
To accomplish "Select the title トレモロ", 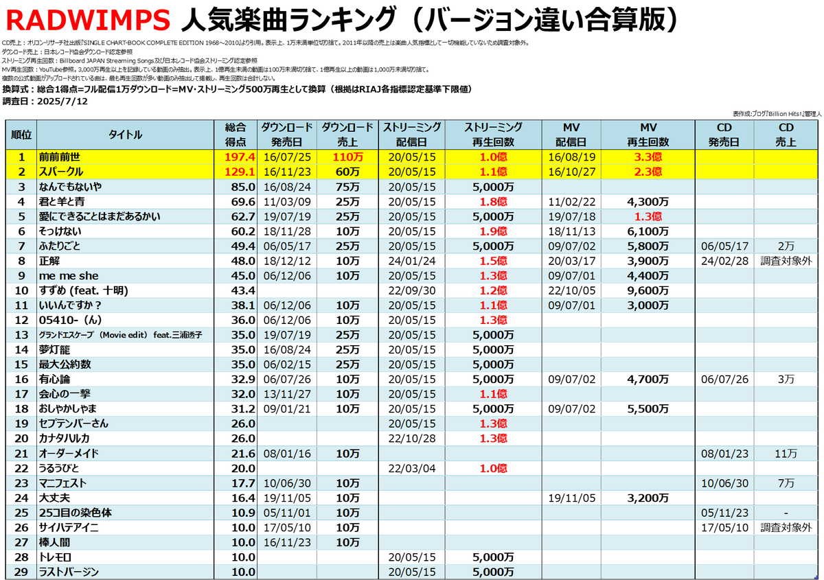I will pos(55,557).
